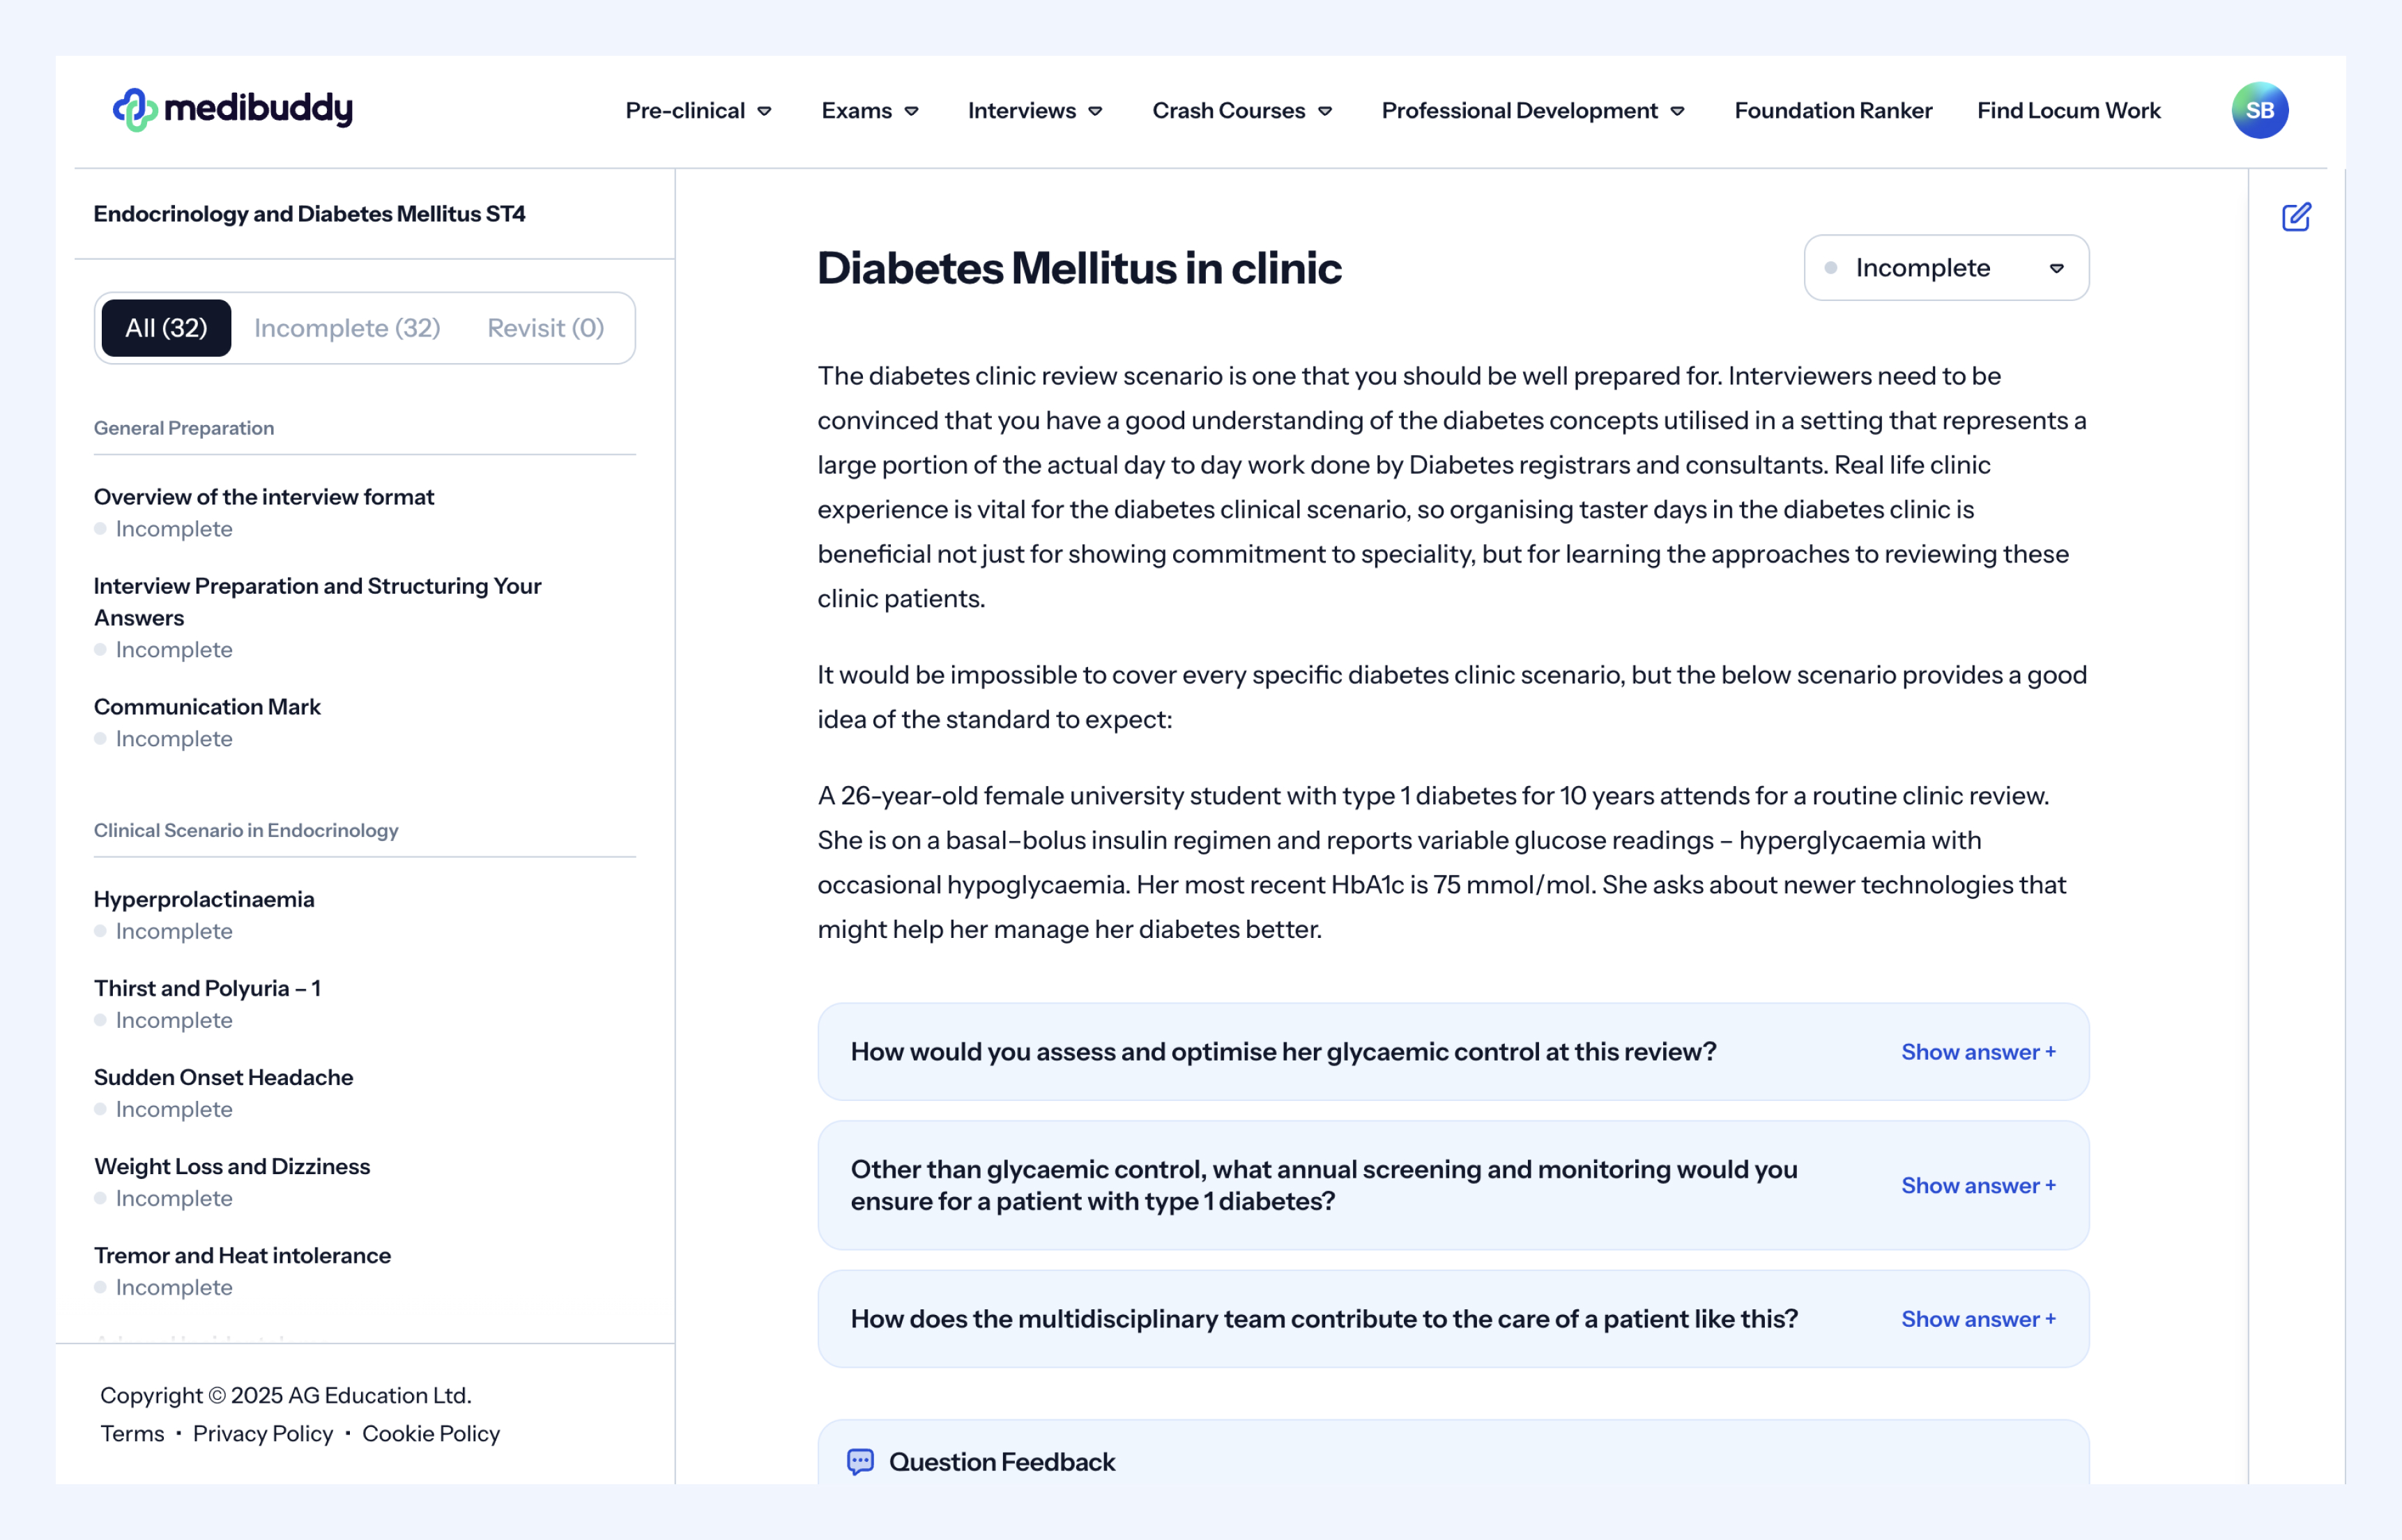
Task: Open the Privacy Policy link
Action: pos(262,1433)
